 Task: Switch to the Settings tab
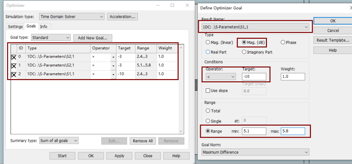point(16,27)
